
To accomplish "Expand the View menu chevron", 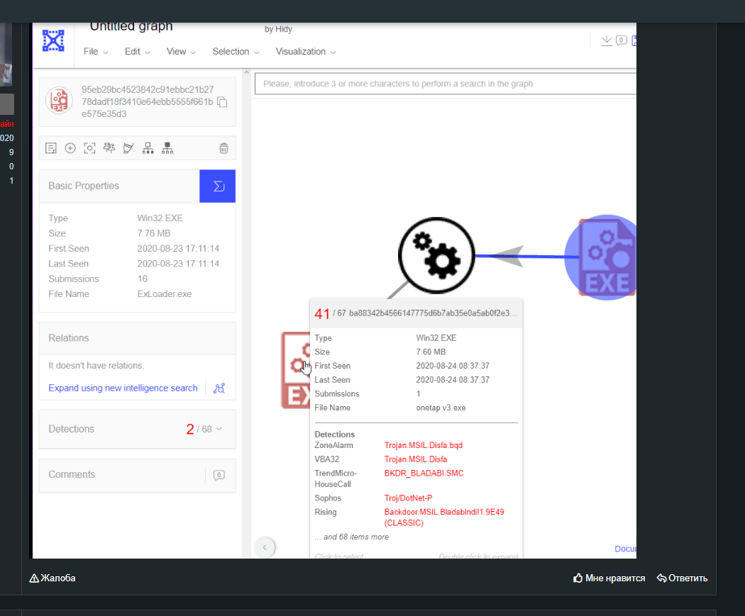I will pos(193,52).
